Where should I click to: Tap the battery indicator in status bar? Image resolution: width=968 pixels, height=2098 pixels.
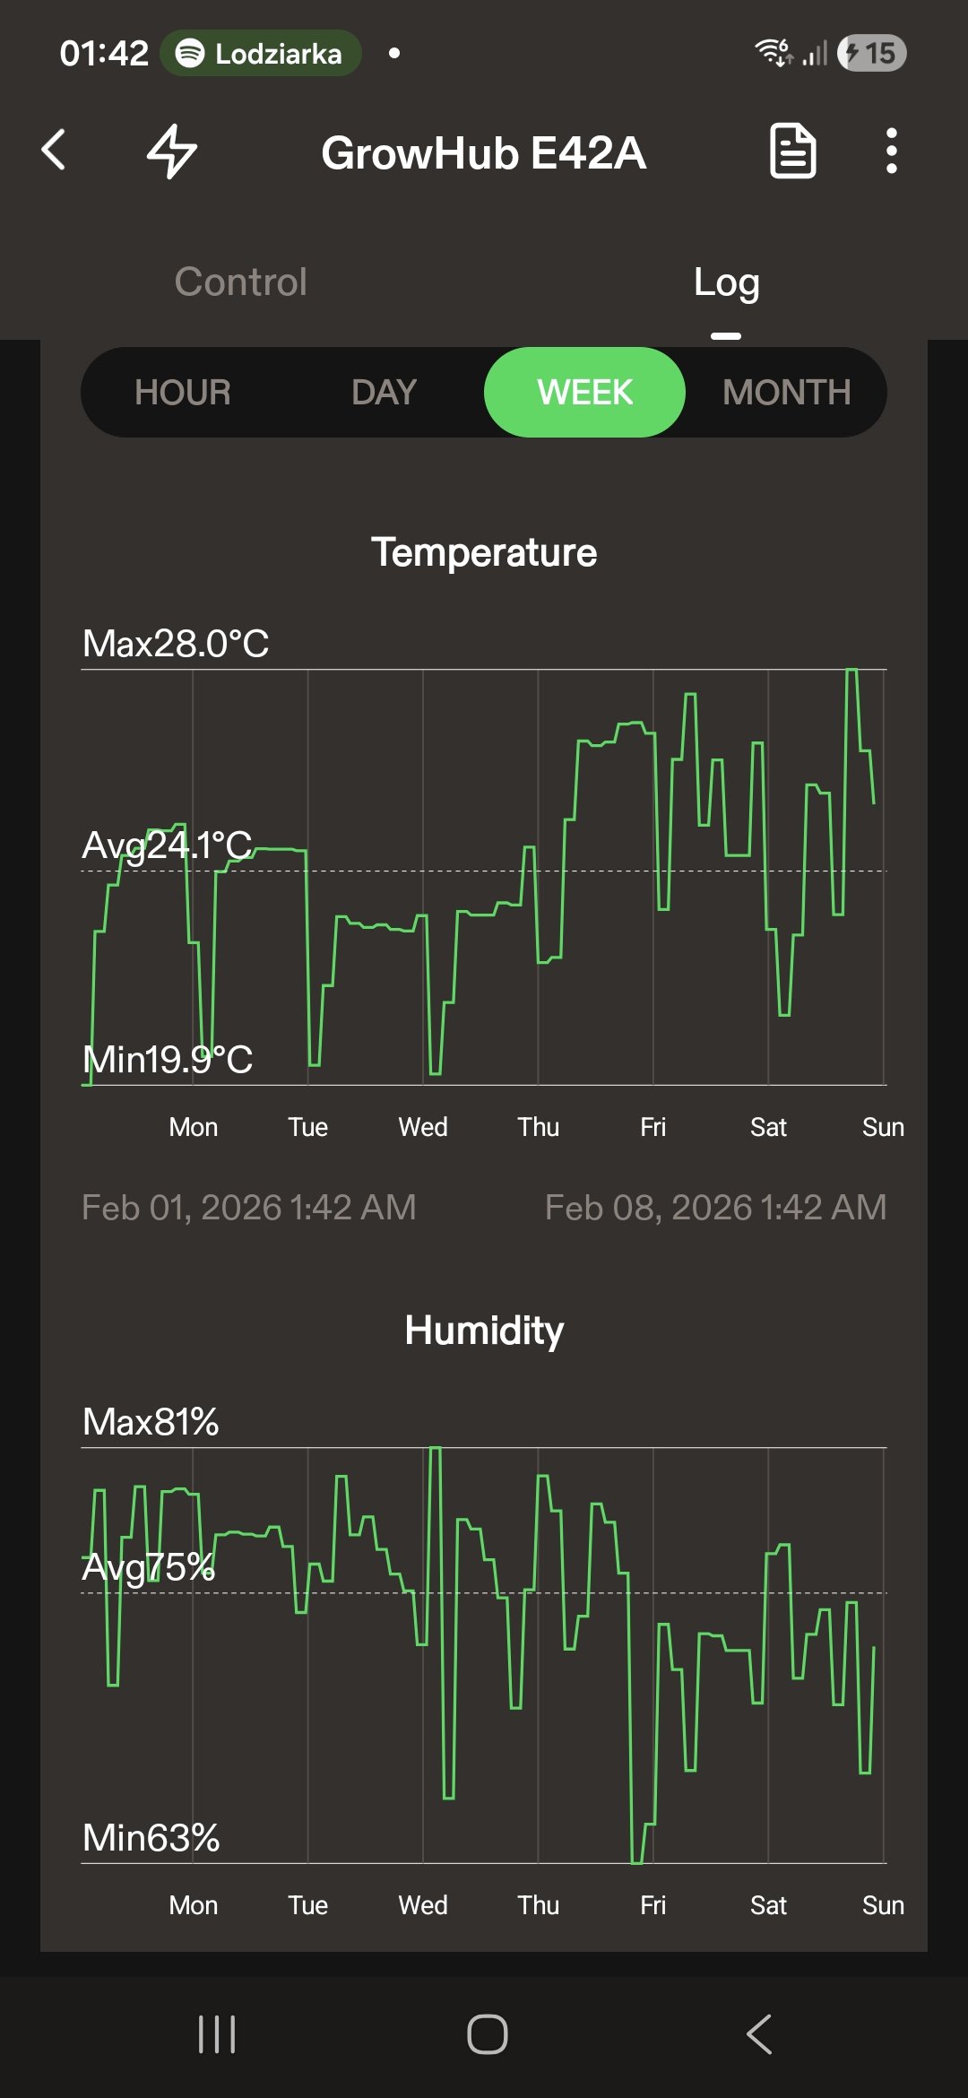[872, 54]
